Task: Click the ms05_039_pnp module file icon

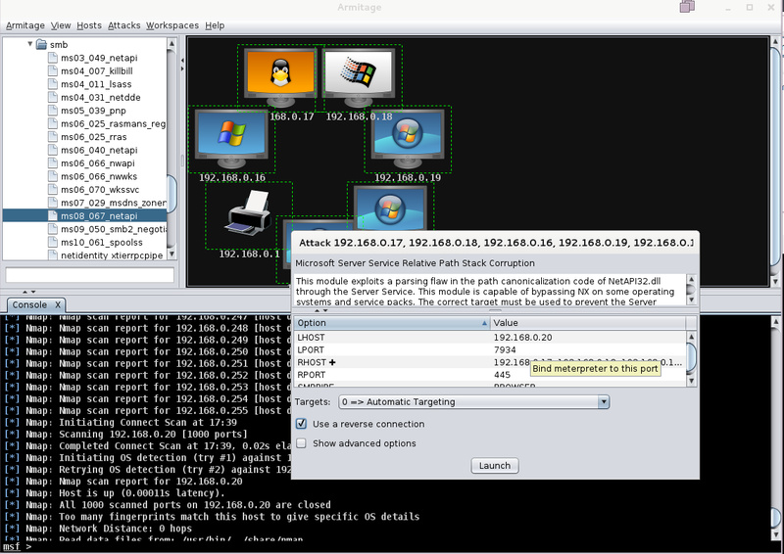Action: (x=53, y=110)
